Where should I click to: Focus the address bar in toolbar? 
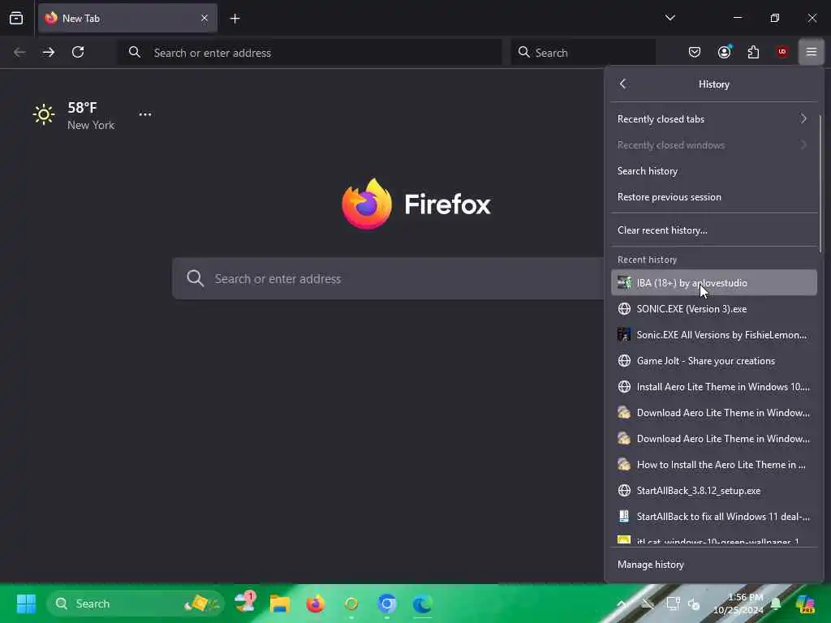[x=309, y=53]
